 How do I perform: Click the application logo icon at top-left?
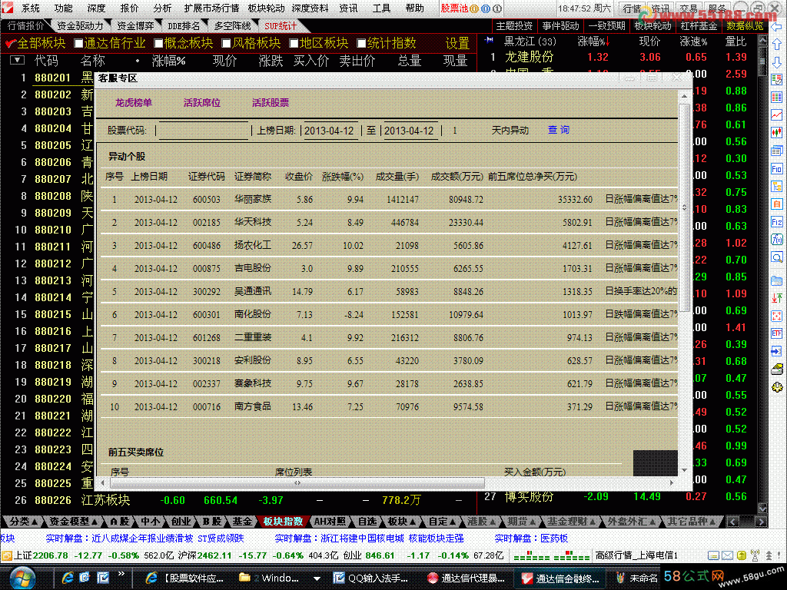tap(7, 8)
